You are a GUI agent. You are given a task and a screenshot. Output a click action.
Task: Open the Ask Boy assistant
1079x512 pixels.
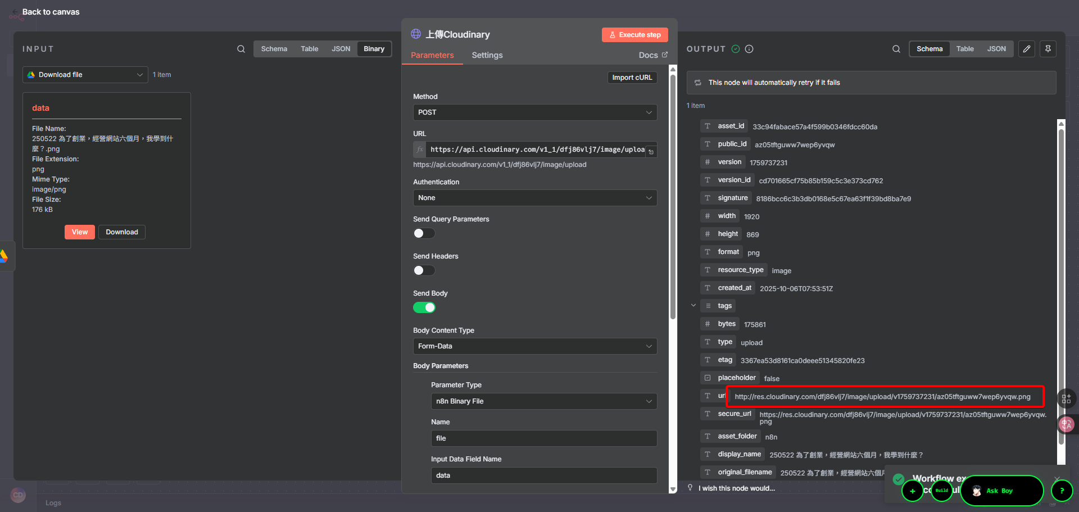coord(1001,491)
